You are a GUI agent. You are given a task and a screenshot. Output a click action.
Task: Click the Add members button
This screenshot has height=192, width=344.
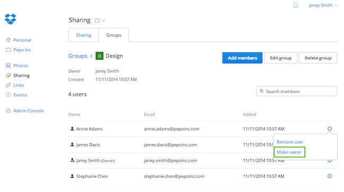click(242, 58)
